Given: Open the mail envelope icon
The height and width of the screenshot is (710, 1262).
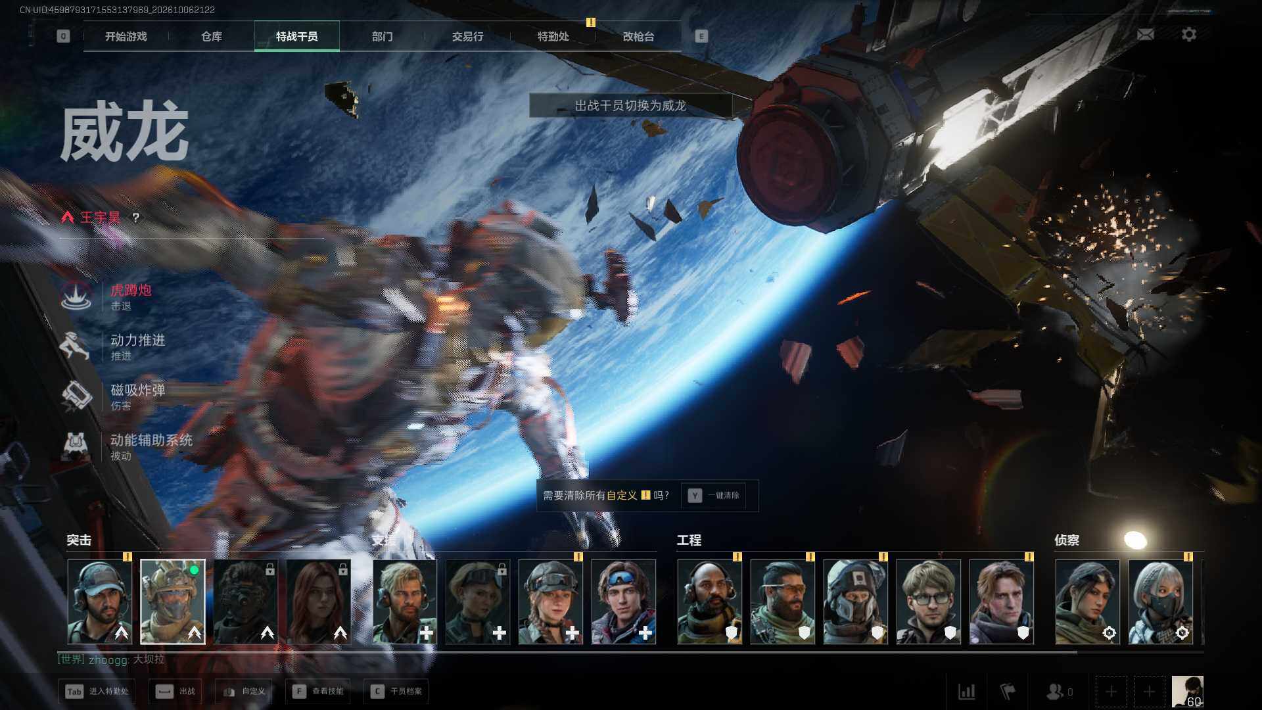Looking at the screenshot, I should [x=1145, y=34].
